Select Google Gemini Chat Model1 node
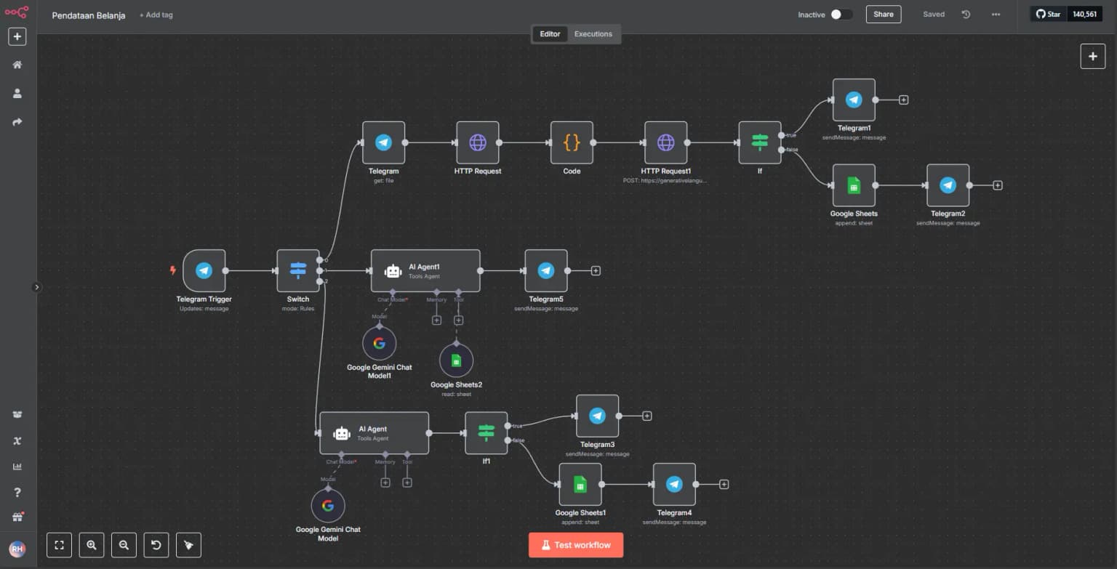Screen dimensions: 1117x569 (379, 344)
